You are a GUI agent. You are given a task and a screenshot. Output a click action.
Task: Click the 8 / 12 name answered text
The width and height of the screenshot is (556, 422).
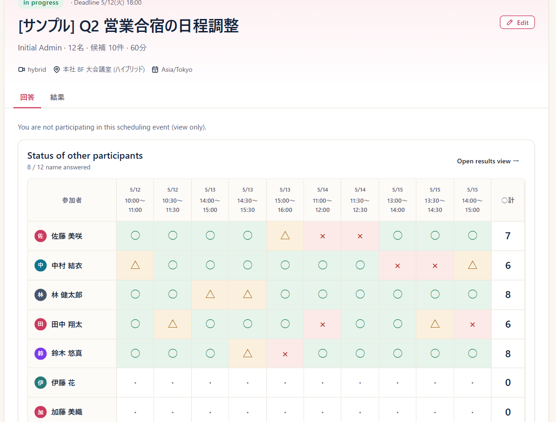(x=59, y=167)
